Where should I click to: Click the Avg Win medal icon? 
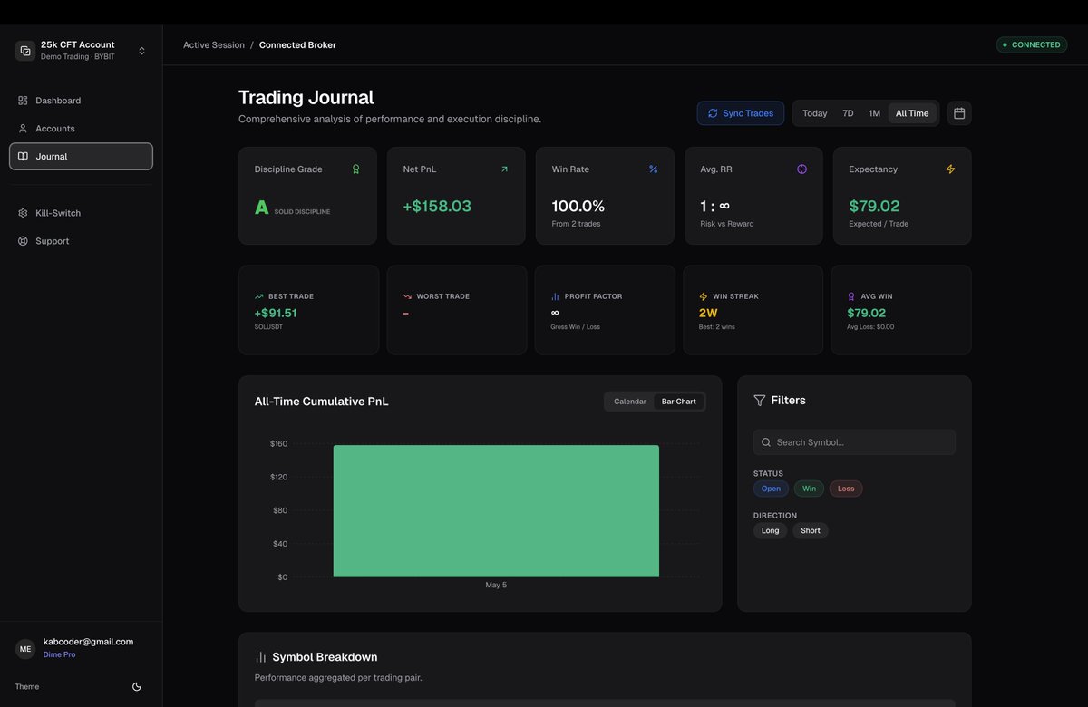click(851, 296)
